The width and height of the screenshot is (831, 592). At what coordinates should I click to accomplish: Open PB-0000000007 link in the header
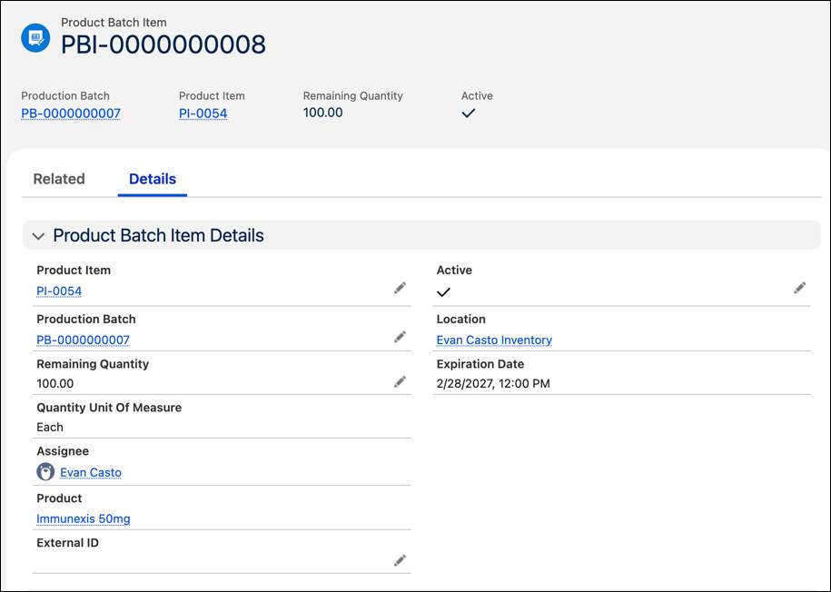click(x=71, y=113)
